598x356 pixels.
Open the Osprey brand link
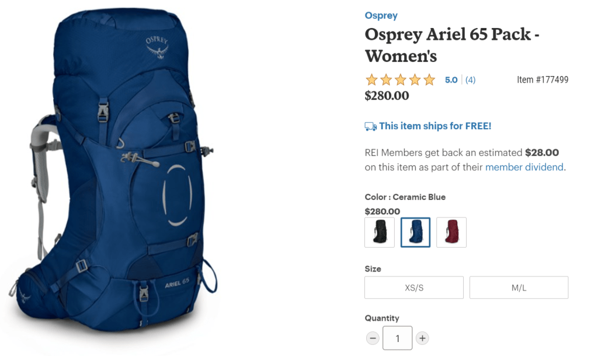pos(381,16)
